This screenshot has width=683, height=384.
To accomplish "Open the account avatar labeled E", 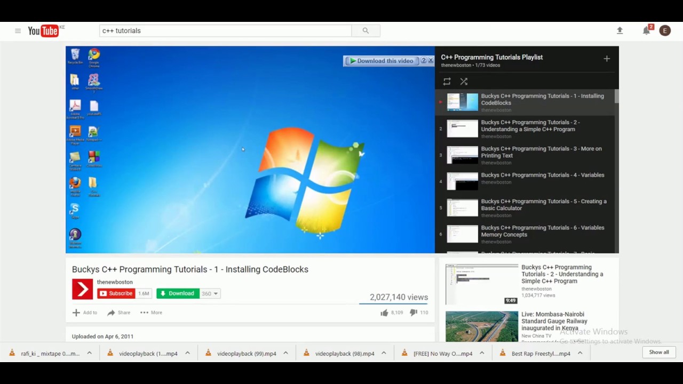I will [x=665, y=31].
